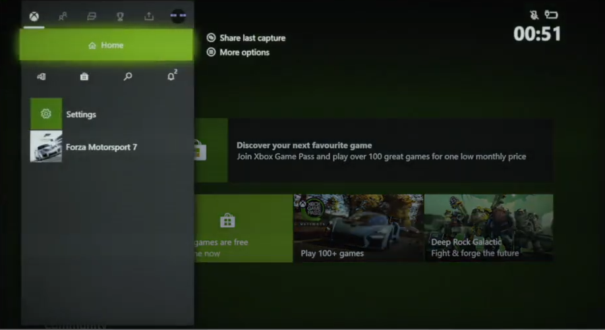Open the People tab in guide
The height and width of the screenshot is (330, 605).
point(63,16)
